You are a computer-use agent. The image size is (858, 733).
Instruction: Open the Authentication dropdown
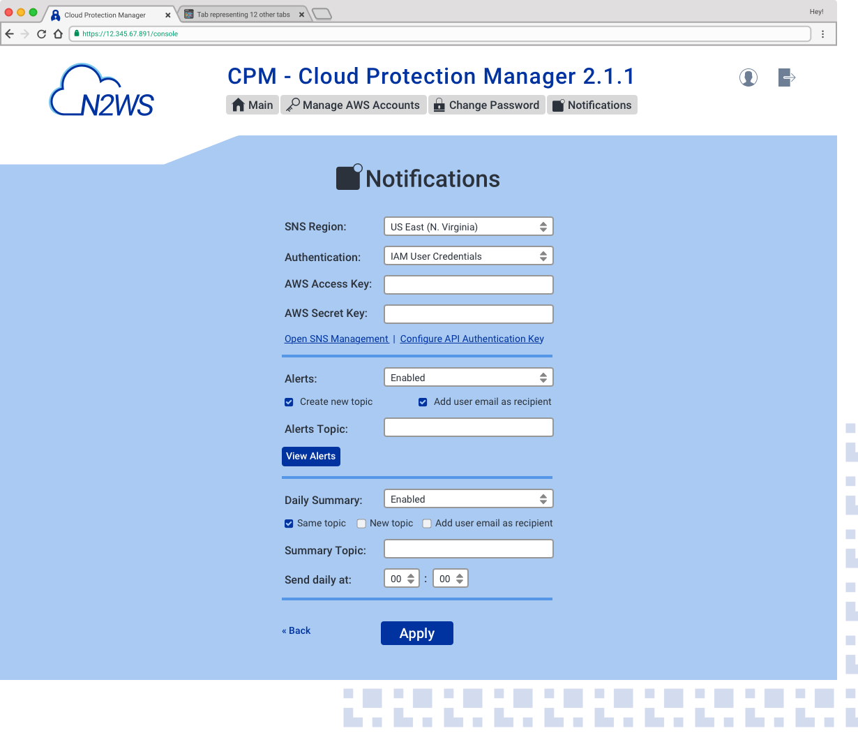click(469, 256)
